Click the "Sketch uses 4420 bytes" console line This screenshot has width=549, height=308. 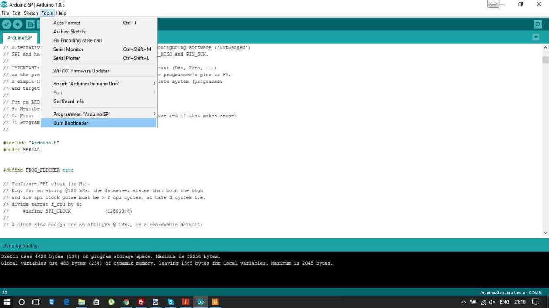[111, 256]
